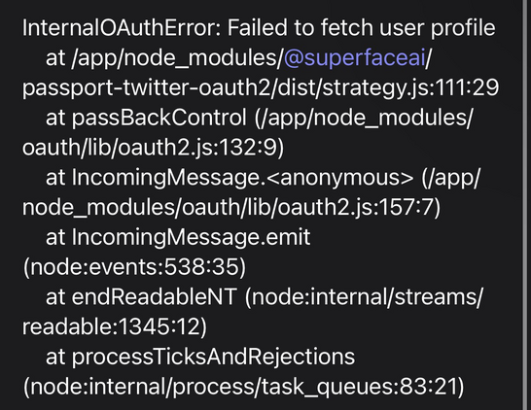The image size is (531, 410).
Task: Click the strategy.js:111:29 file reference
Action: pos(410,88)
